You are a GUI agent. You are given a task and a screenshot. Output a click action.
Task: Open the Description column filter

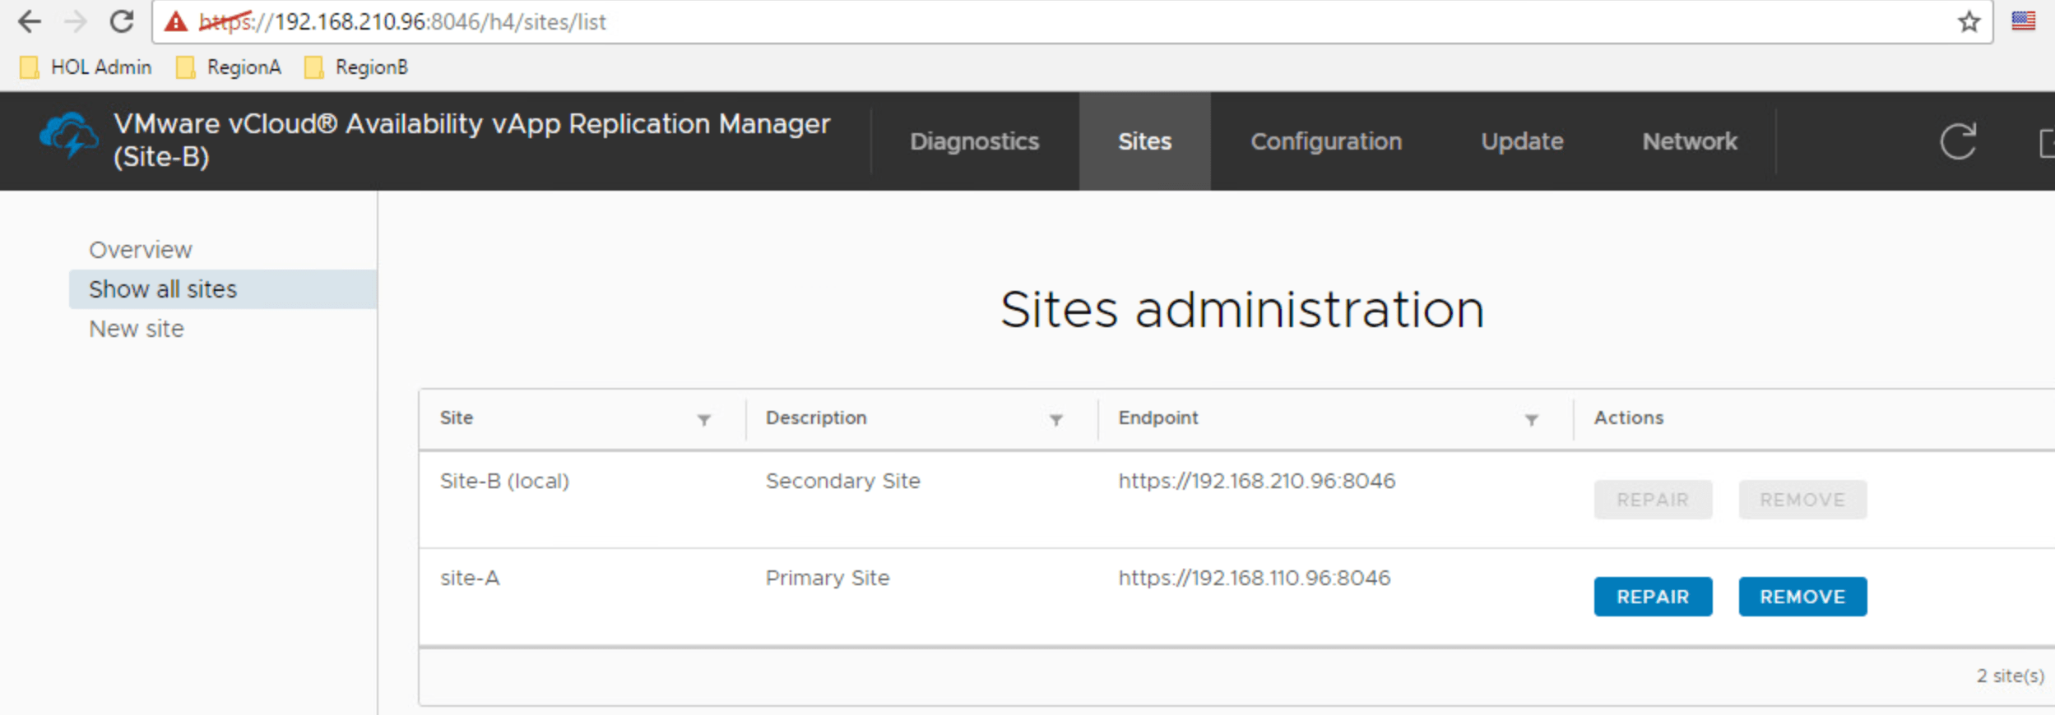pos(1055,420)
